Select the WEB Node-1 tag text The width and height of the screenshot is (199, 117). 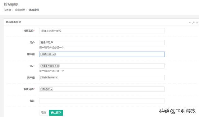click(49, 66)
